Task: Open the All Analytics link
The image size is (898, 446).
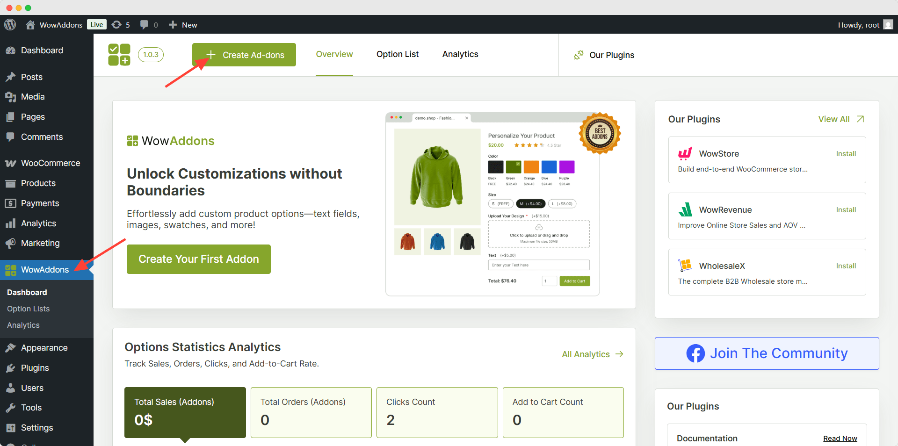Action: [592, 354]
